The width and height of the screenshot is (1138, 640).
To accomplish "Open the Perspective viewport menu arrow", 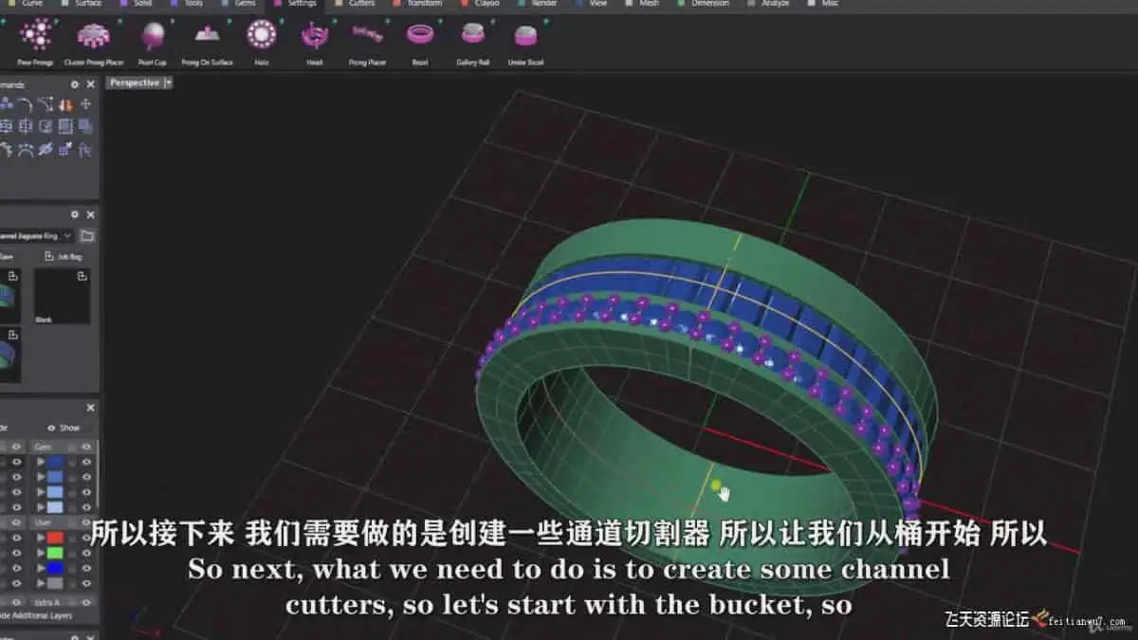I will tap(168, 82).
